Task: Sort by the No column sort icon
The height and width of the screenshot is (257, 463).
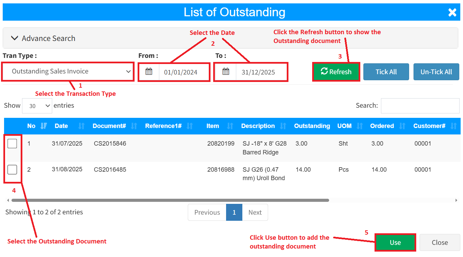Action: point(43,126)
